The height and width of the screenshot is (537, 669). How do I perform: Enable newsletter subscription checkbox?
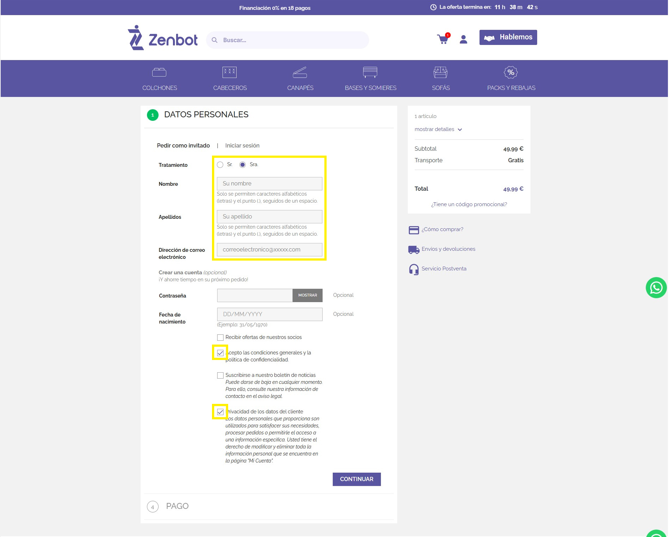click(x=220, y=375)
